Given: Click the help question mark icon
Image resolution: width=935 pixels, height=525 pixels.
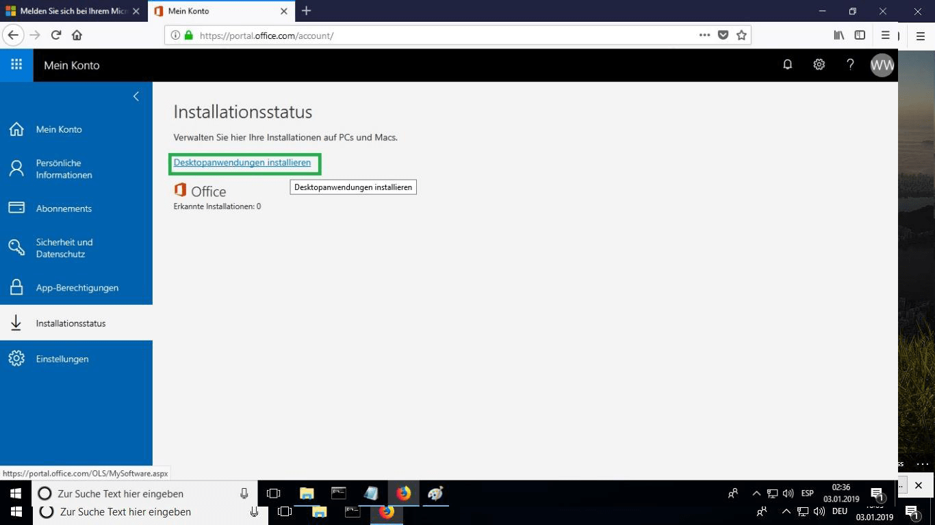Looking at the screenshot, I should [850, 65].
